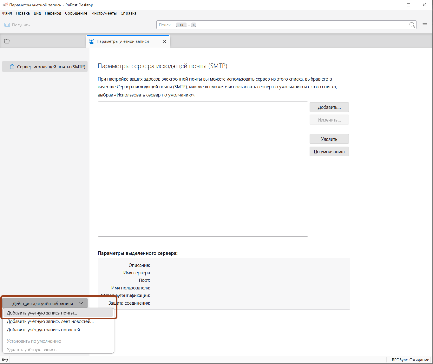The height and width of the screenshot is (364, 433).
Task: Expand the Действия для учётной записи dropdown
Action: [45, 303]
